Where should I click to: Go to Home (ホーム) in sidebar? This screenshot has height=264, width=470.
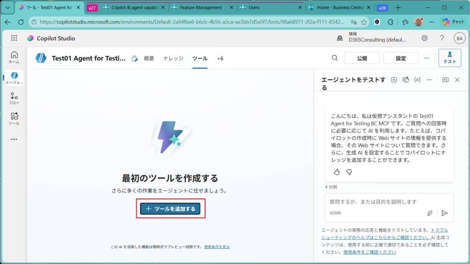14,57
